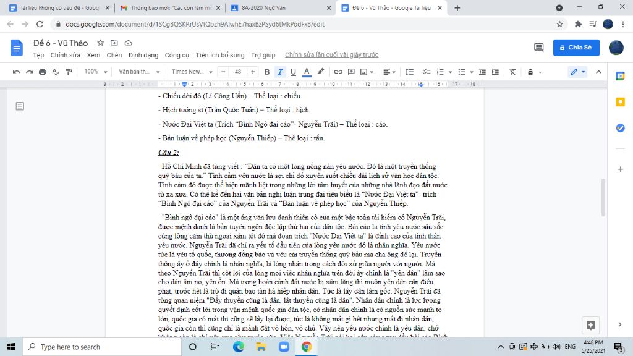The width and height of the screenshot is (633, 356).
Task: Apply bulleted list
Action: point(462,72)
